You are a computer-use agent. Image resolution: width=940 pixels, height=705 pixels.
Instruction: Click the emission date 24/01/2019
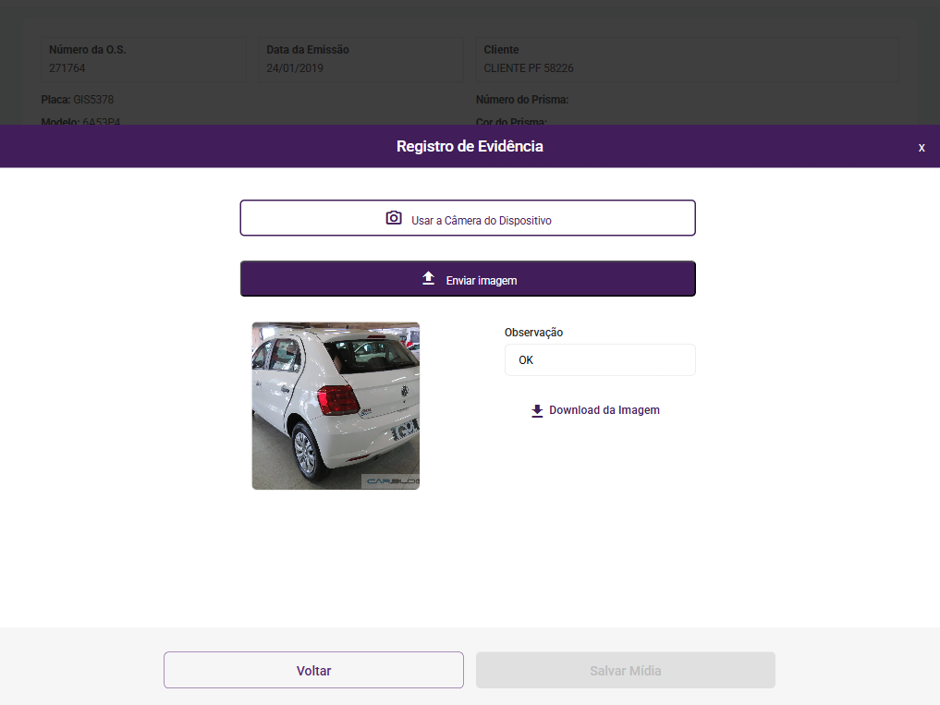[x=295, y=68]
